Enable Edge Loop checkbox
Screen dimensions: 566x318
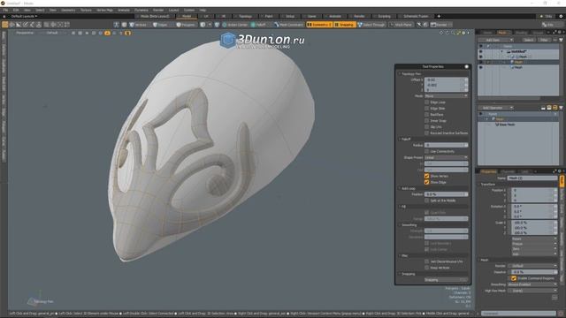(x=426, y=102)
